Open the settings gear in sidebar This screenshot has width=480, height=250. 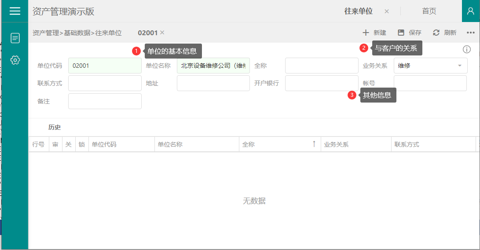[15, 60]
